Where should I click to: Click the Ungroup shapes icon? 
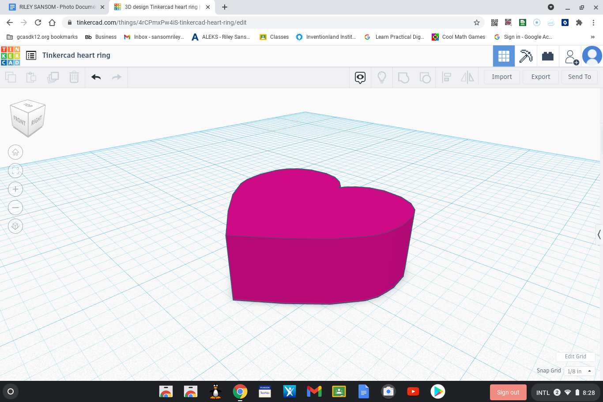click(x=425, y=78)
